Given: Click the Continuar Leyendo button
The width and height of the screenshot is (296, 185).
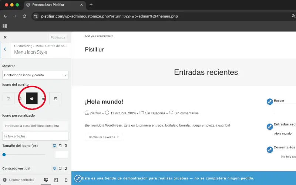Looking at the screenshot, I should coord(104,137).
